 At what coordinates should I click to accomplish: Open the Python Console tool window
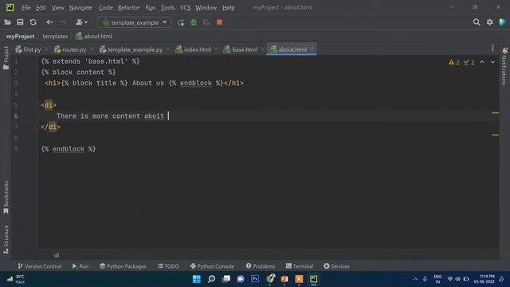coord(212,266)
